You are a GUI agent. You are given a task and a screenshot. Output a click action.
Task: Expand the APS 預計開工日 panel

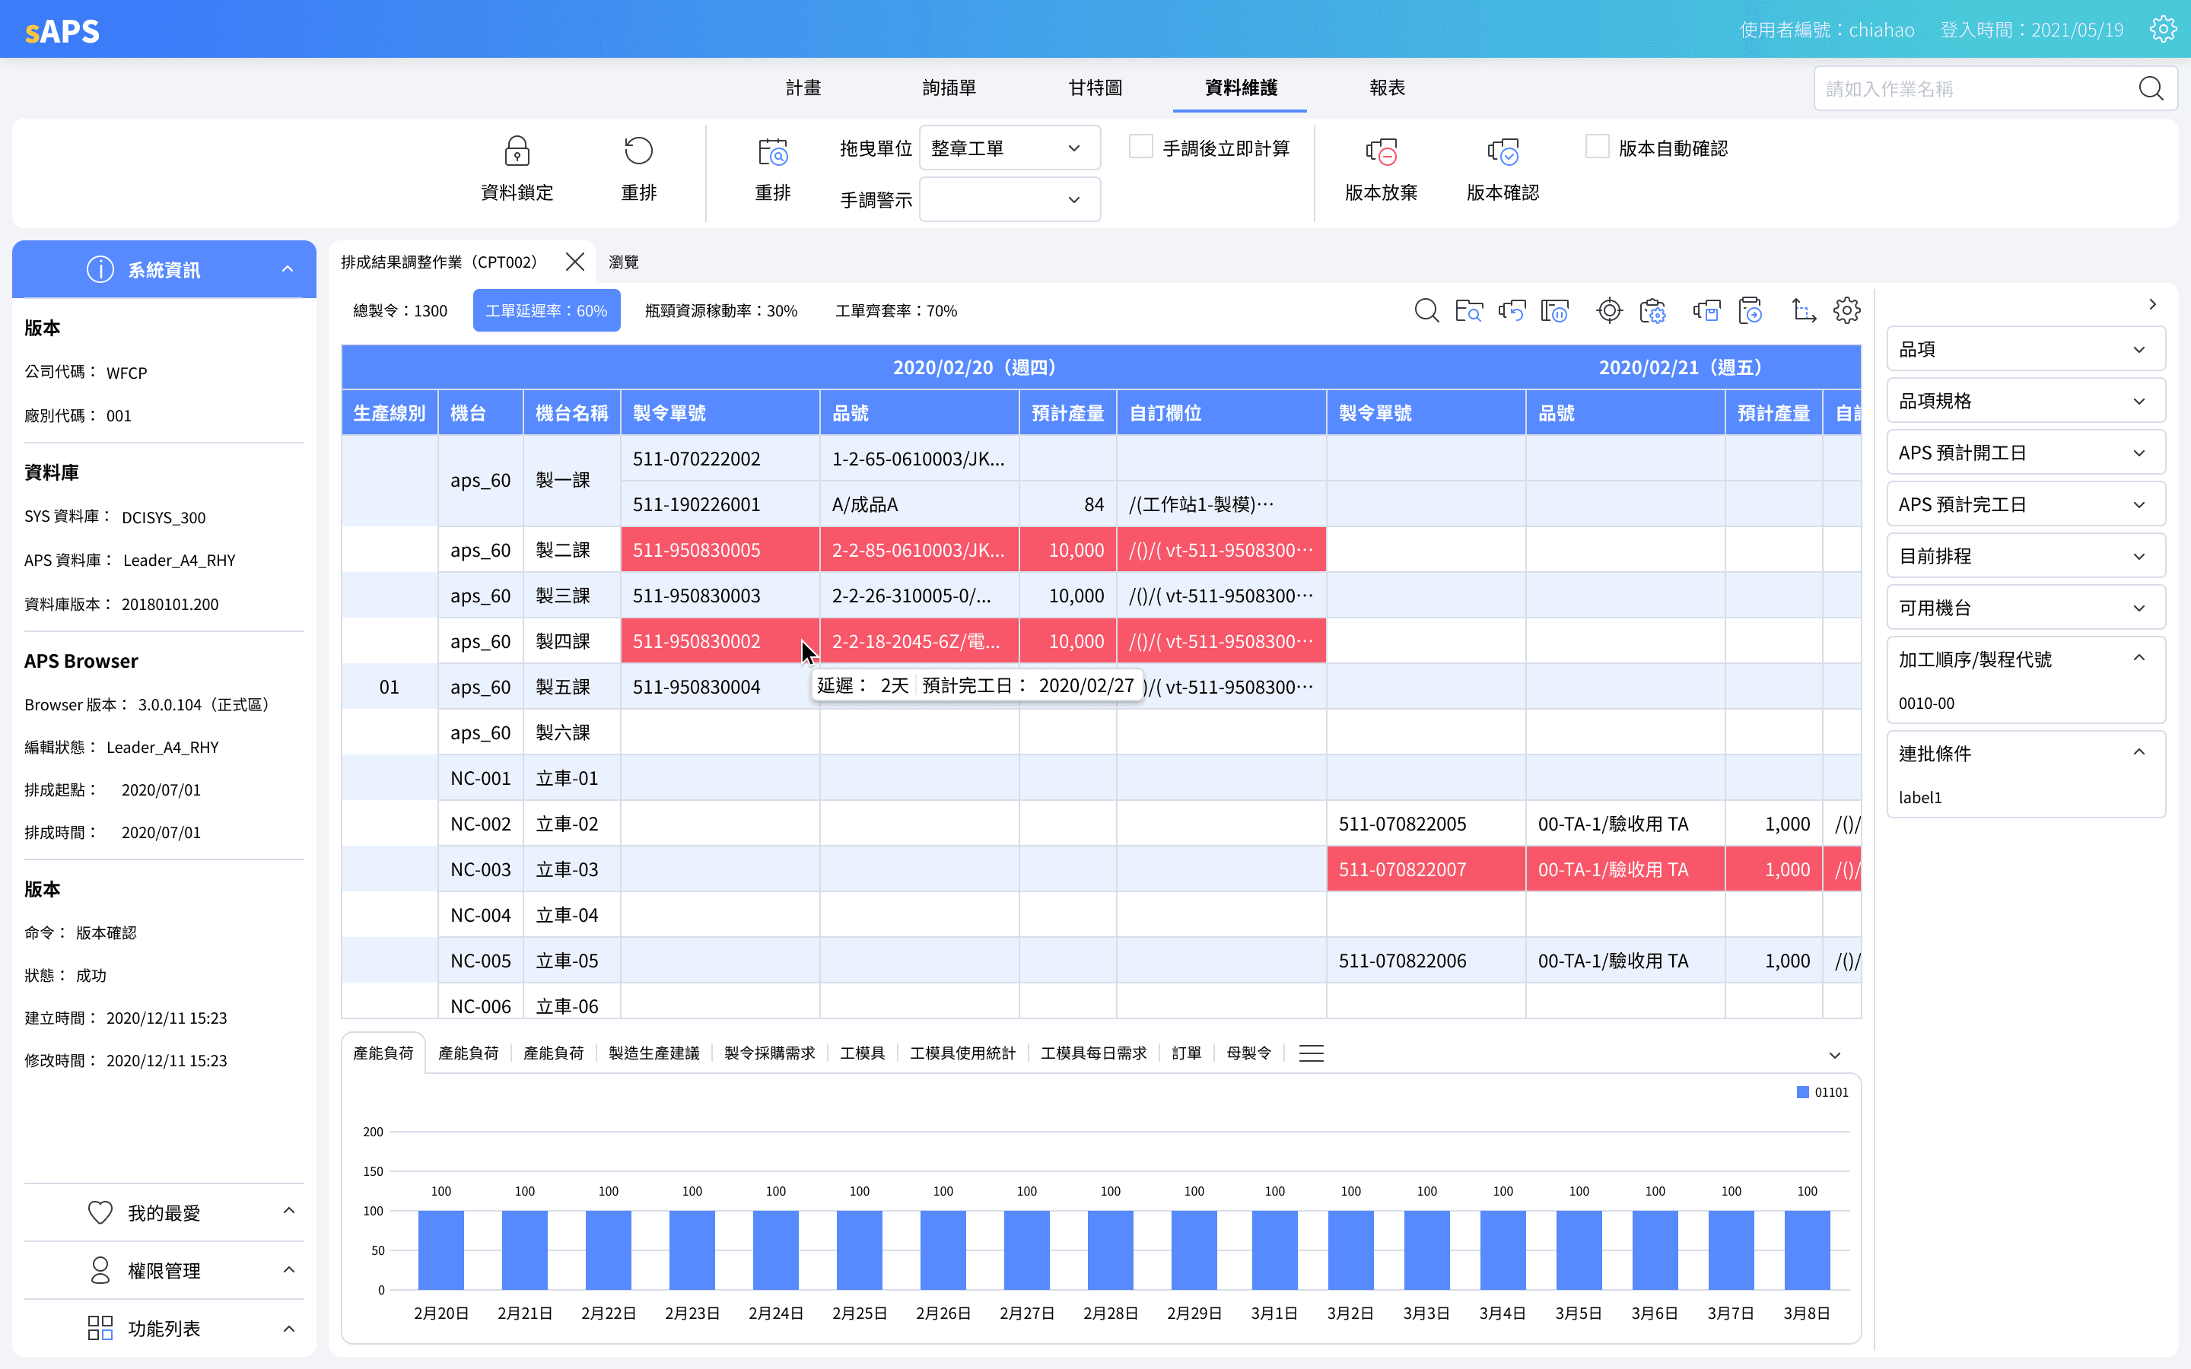(x=2024, y=453)
